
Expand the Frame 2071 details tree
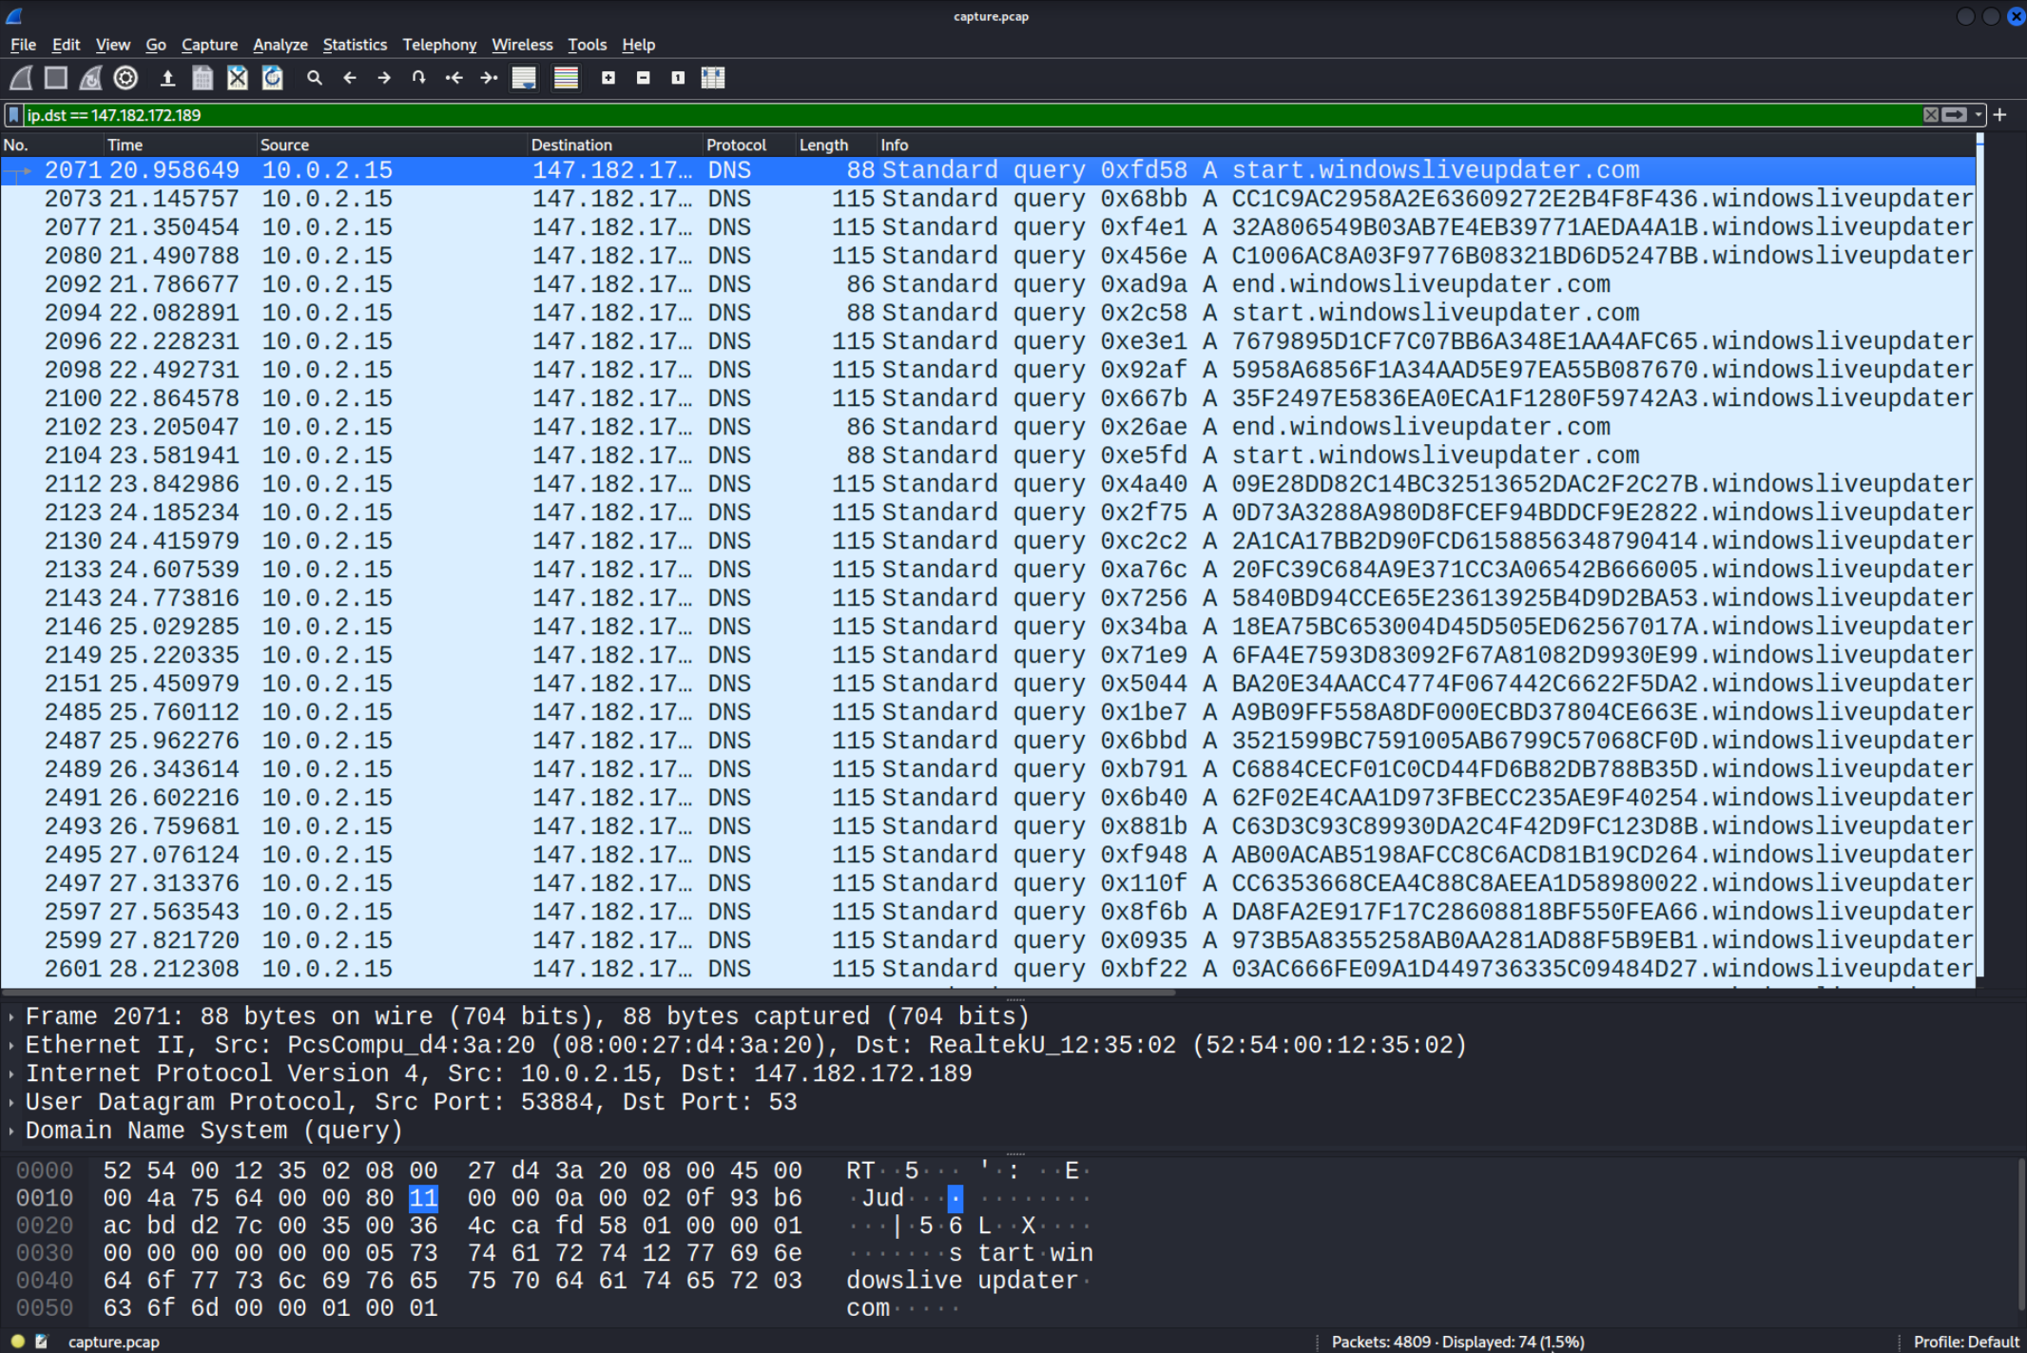(10, 1016)
